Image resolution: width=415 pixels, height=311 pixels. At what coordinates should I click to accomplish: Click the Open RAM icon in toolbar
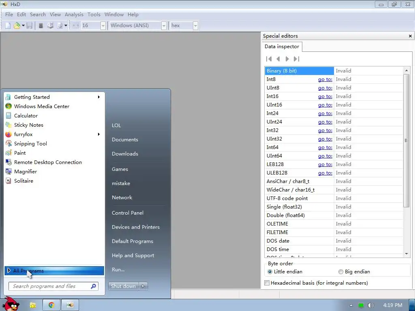pos(41,26)
